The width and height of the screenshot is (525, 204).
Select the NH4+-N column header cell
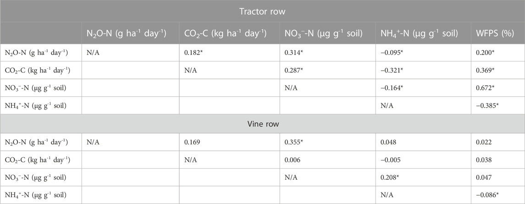click(419, 34)
